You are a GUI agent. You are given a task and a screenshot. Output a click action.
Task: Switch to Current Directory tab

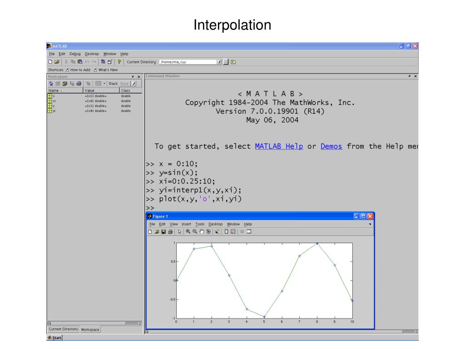click(64, 329)
